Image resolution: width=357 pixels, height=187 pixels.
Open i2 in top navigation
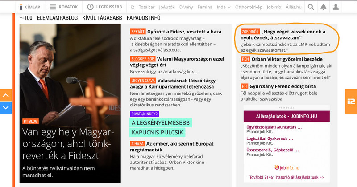pos(132,7)
